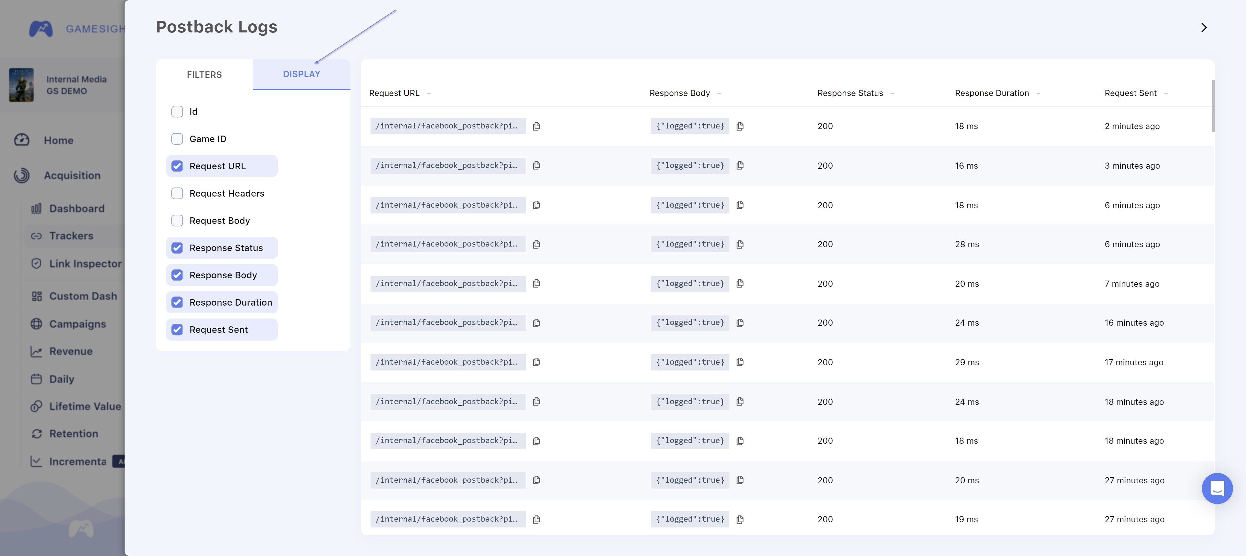The image size is (1246, 556).
Task: Click the Retention refresh icon
Action: point(36,434)
